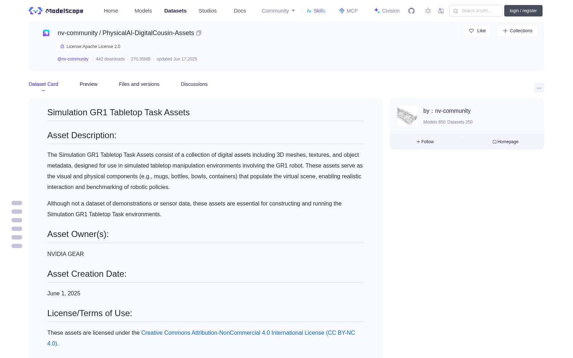This screenshot has width=573, height=358.
Task: Jump to first section in side outline
Action: click(17, 203)
